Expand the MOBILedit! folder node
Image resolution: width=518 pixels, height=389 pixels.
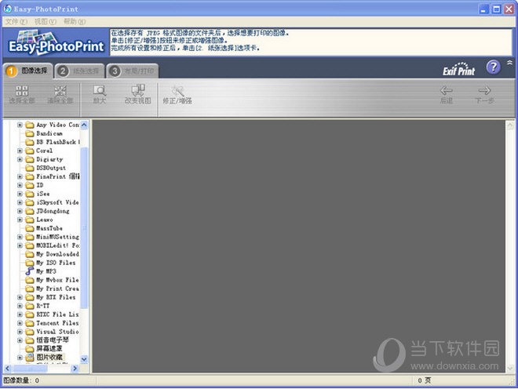coord(20,245)
